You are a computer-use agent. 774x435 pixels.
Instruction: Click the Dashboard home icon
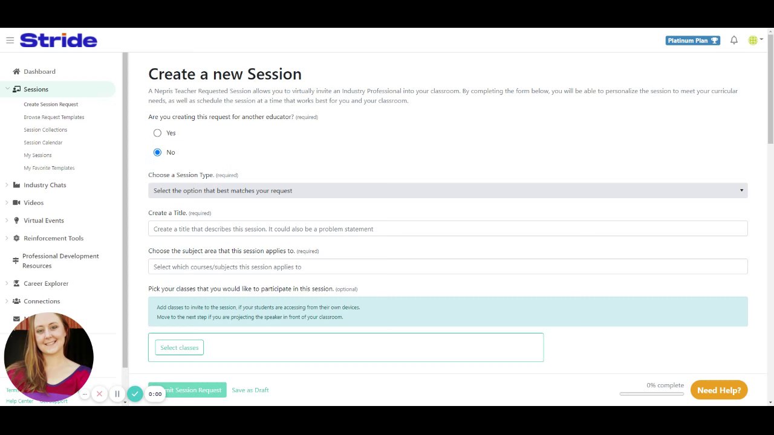16,71
